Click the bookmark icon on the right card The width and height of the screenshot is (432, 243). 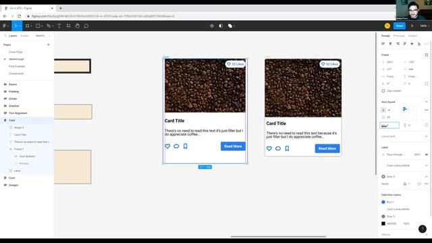click(x=287, y=148)
